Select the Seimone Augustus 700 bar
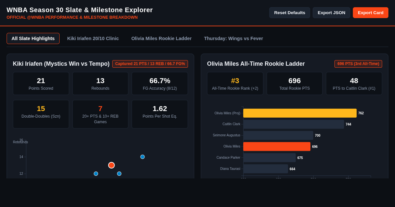The width and height of the screenshot is (395, 207). click(x=278, y=135)
